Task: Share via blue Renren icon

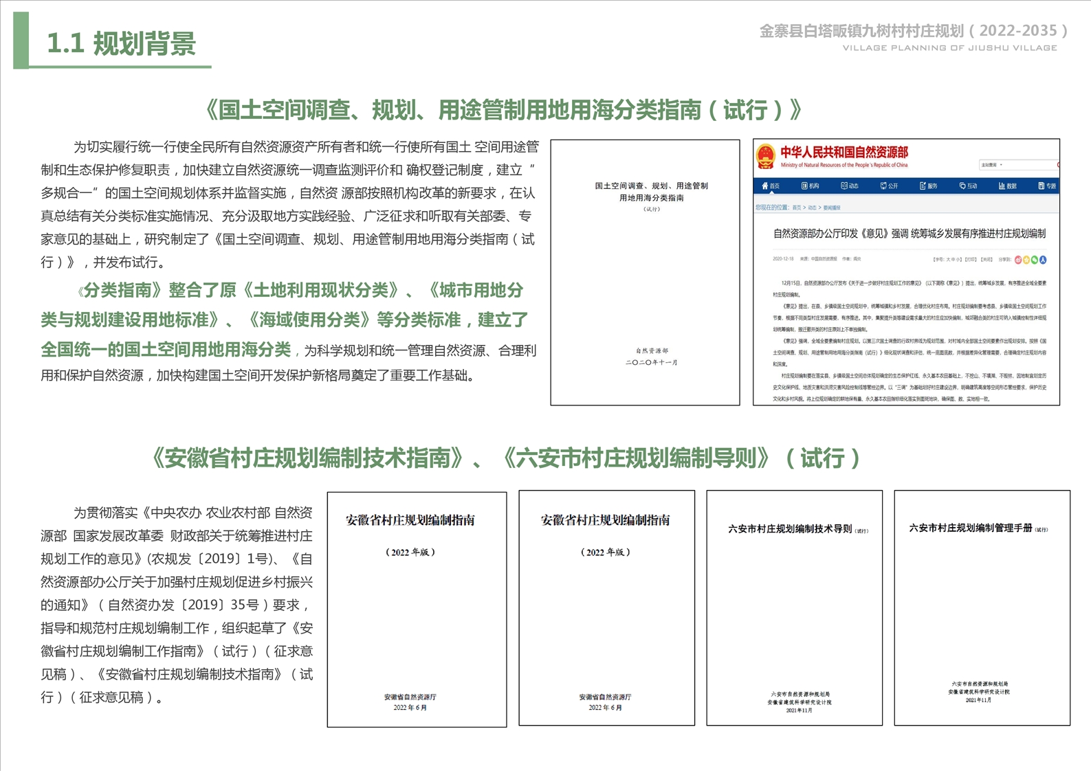Action: click(x=1043, y=260)
